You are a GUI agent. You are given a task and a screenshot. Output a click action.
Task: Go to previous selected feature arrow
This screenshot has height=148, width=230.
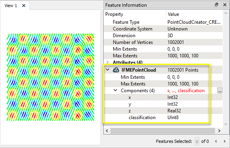[x=216, y=141]
